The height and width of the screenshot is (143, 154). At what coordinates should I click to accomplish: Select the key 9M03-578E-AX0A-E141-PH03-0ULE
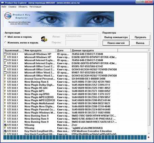click(94, 119)
